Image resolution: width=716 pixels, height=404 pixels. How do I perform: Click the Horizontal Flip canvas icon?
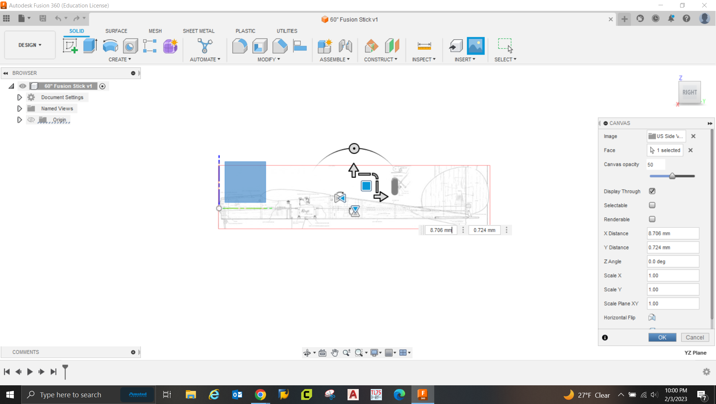(x=652, y=317)
